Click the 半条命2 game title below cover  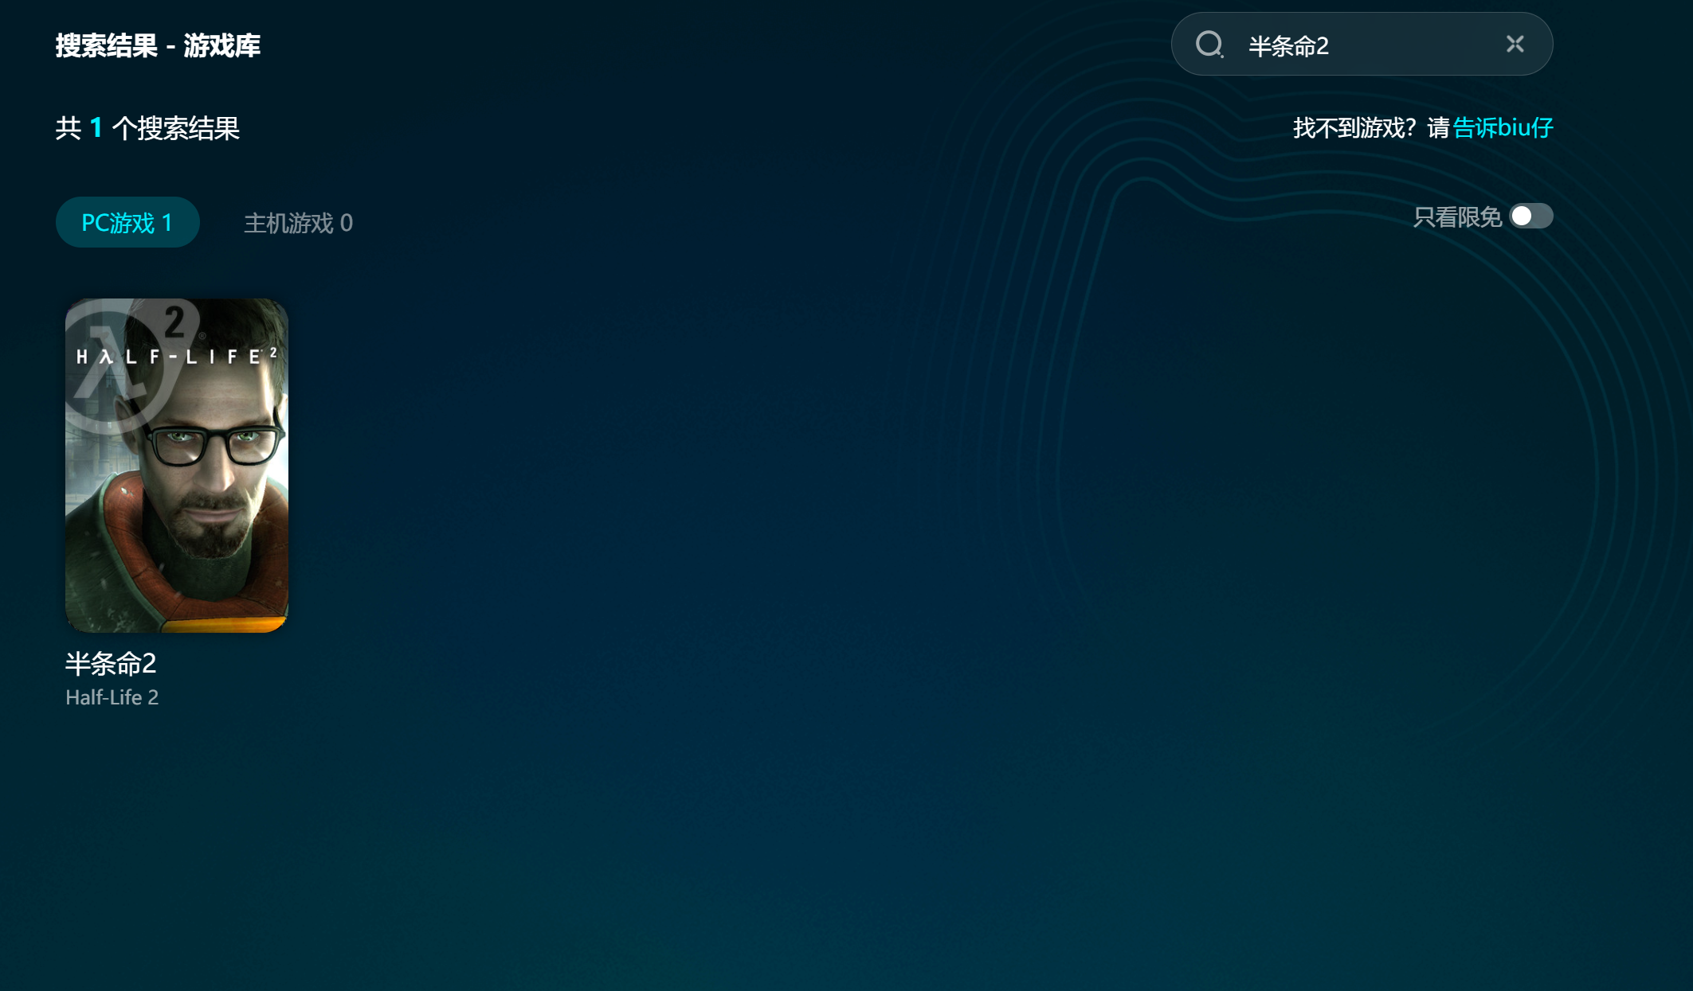click(x=111, y=663)
